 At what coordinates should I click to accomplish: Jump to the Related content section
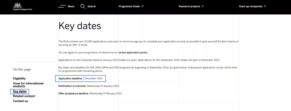coord(24,96)
